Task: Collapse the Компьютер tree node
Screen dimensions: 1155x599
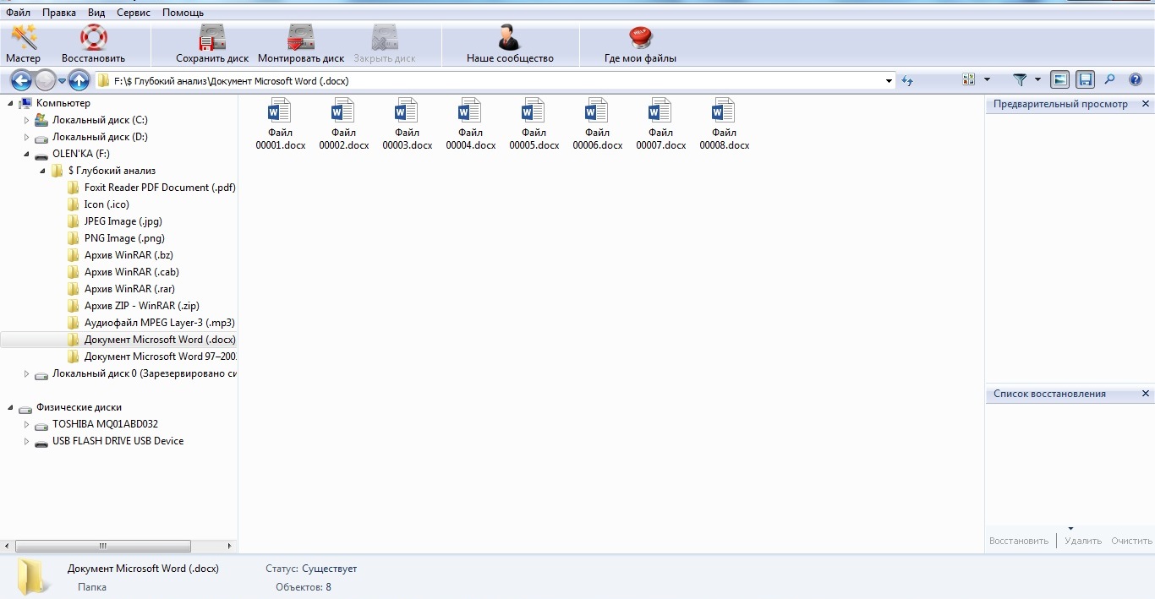Action: 10,103
